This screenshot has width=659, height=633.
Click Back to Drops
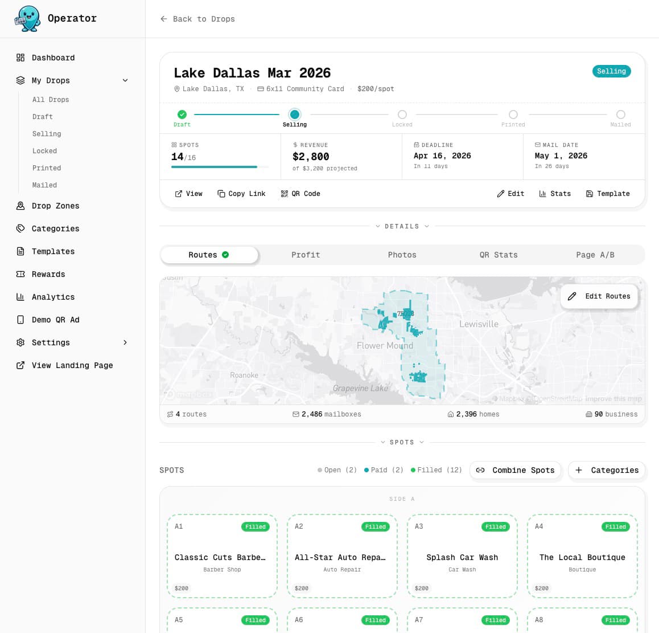[x=197, y=19]
